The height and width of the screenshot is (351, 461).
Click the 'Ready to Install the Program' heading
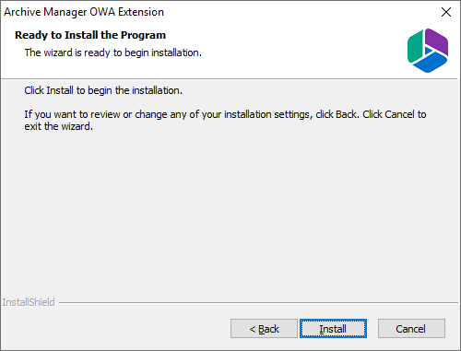point(90,35)
